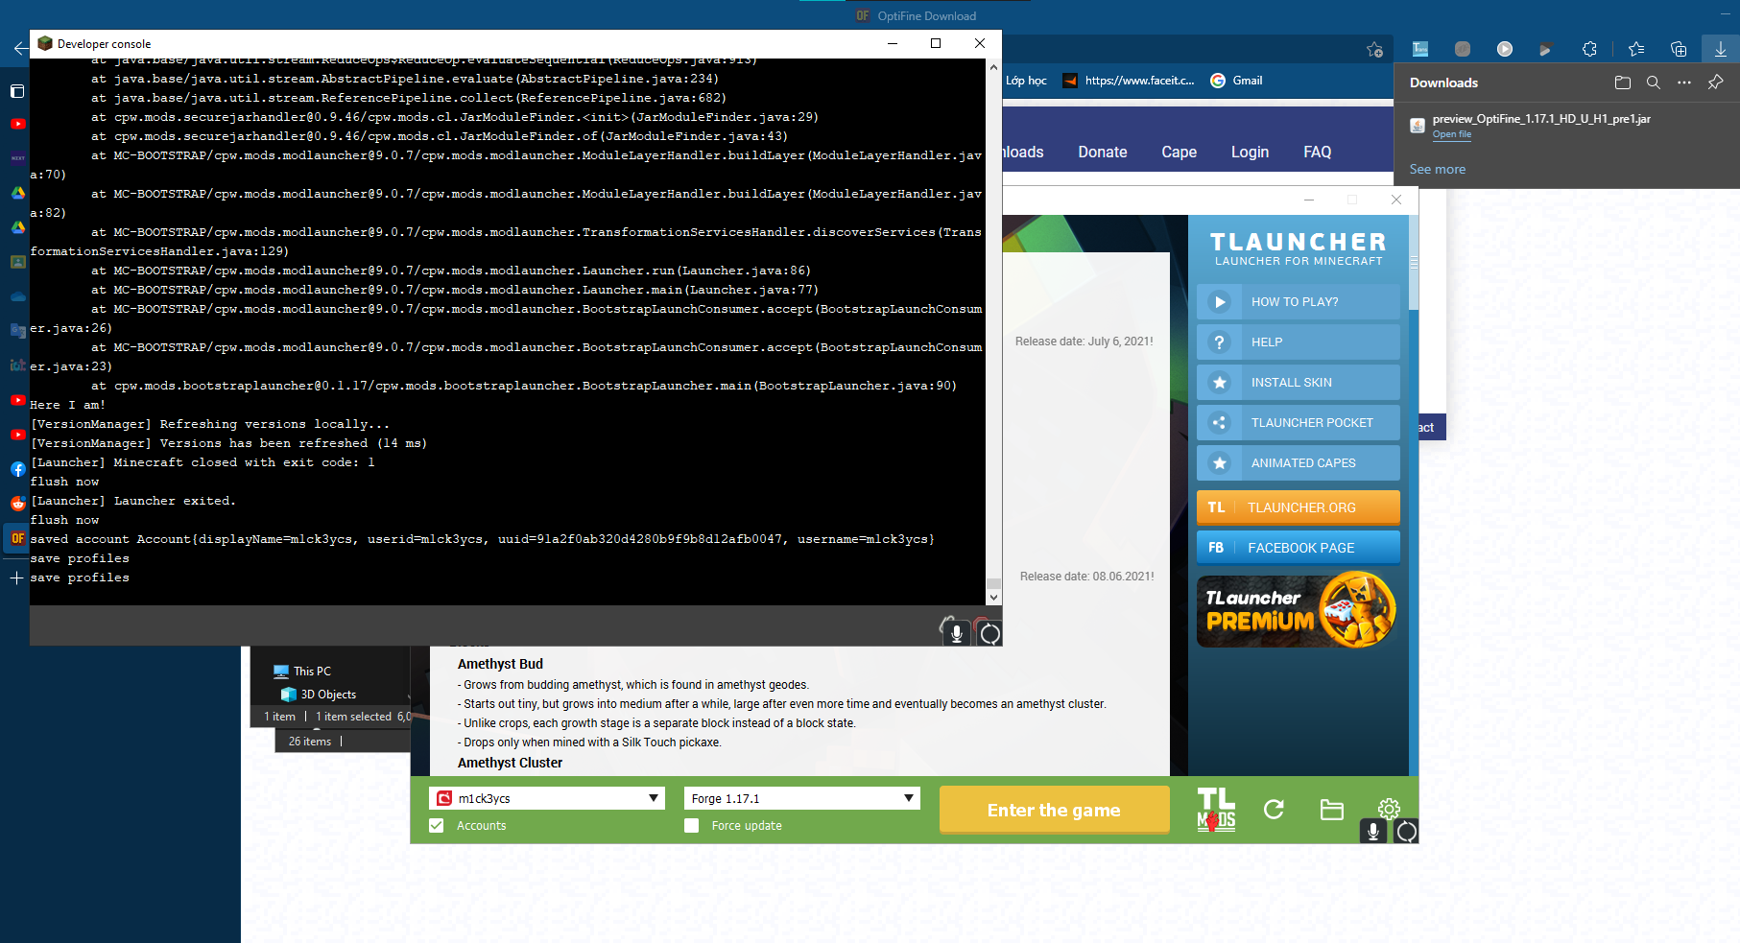Click the browser Extensions puzzle icon
Screen dimensions: 1740x943
coord(1589,49)
